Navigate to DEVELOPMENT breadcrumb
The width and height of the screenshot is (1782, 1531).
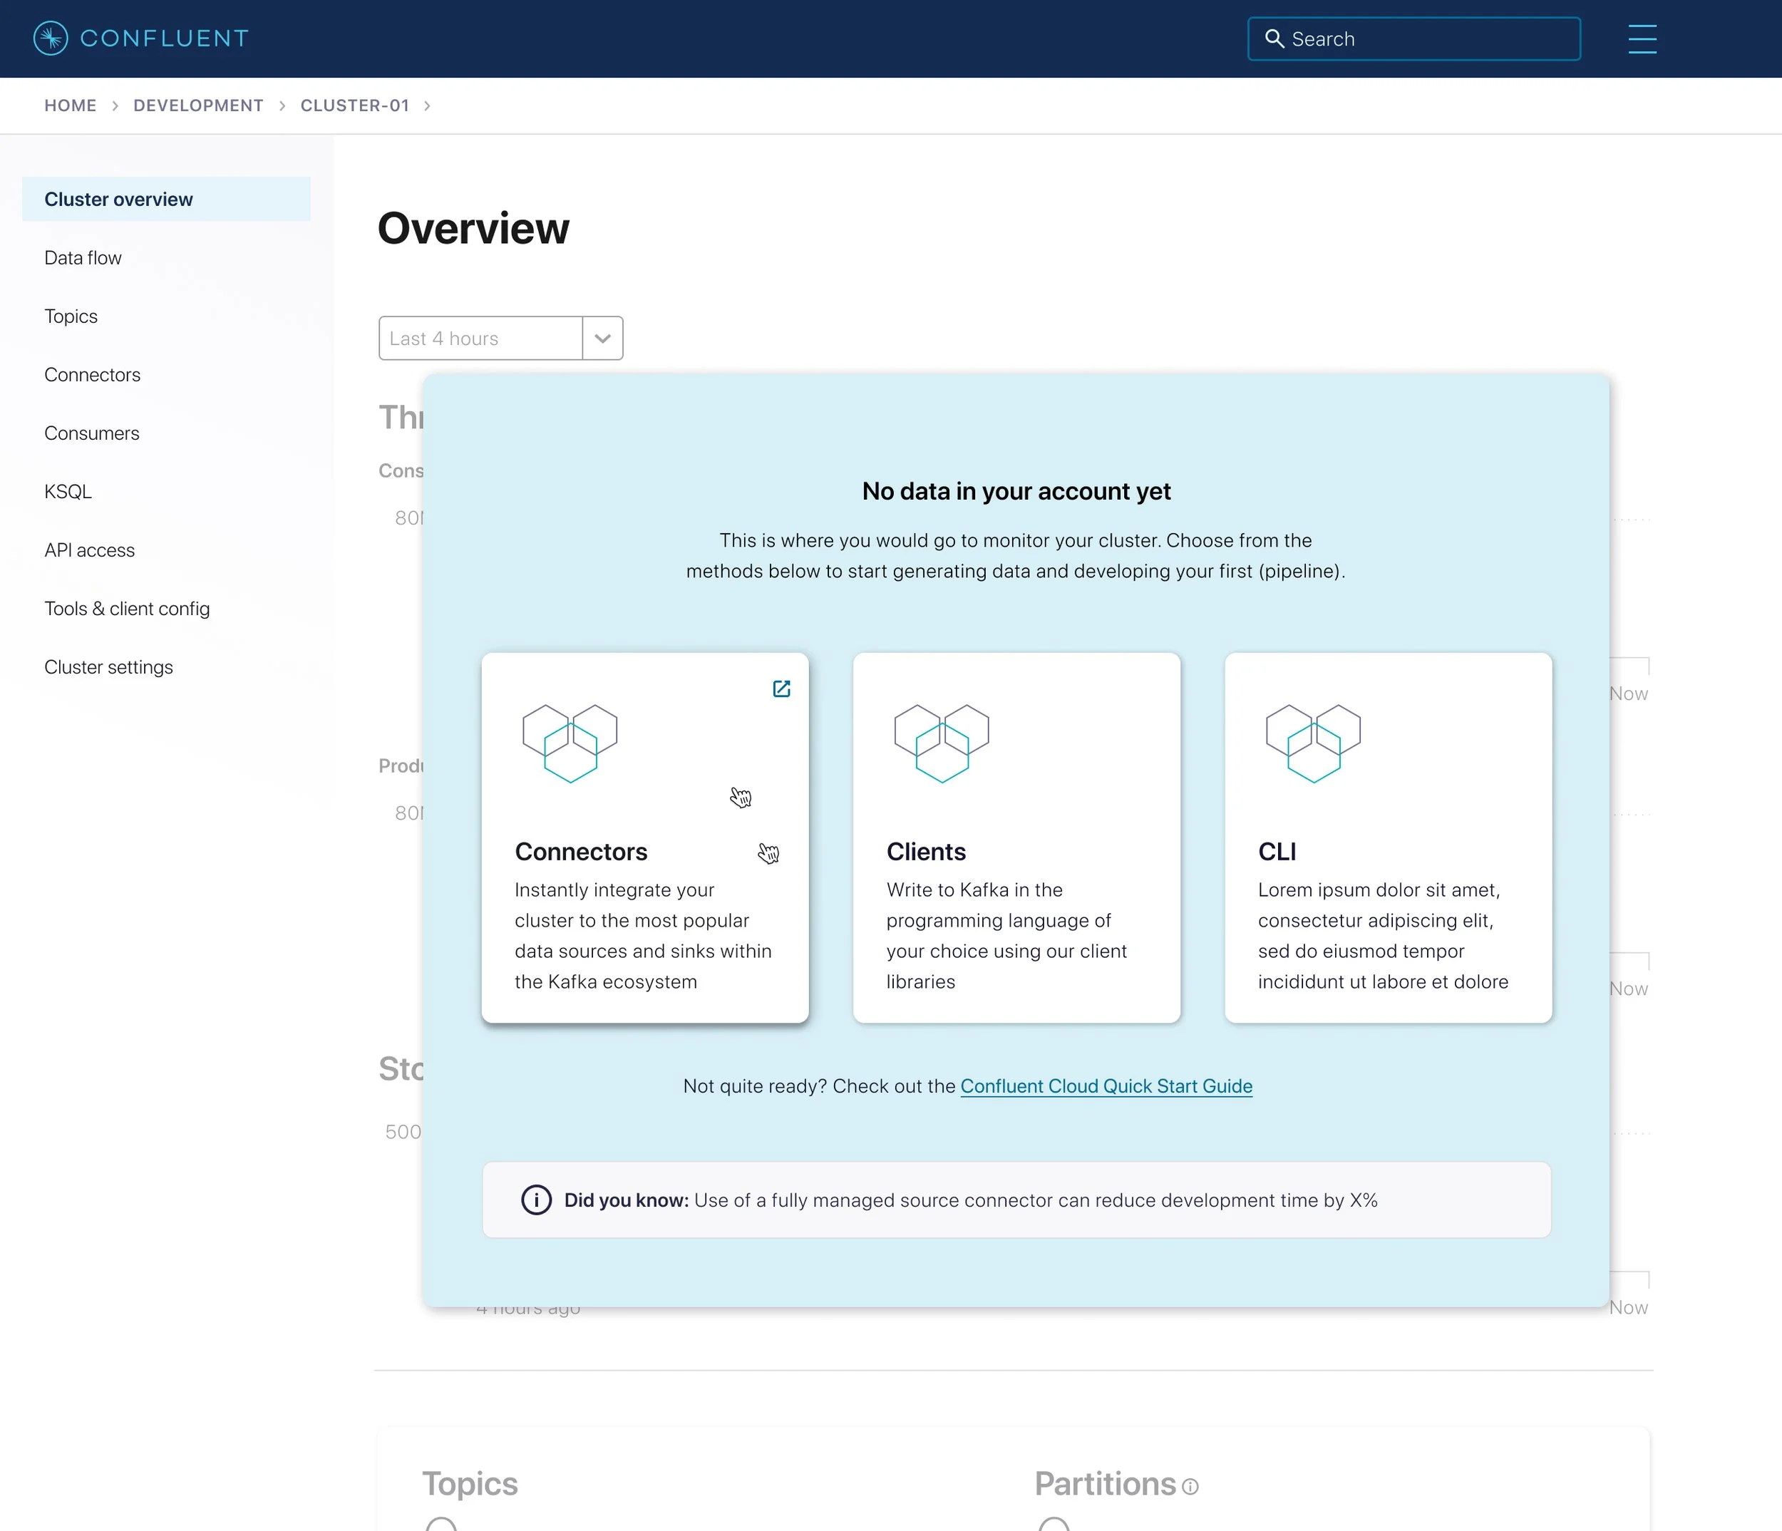point(198,105)
